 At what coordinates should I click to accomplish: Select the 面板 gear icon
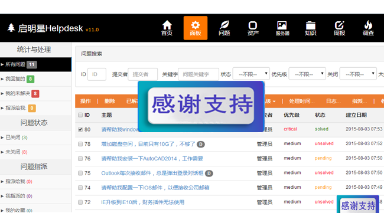point(196,28)
